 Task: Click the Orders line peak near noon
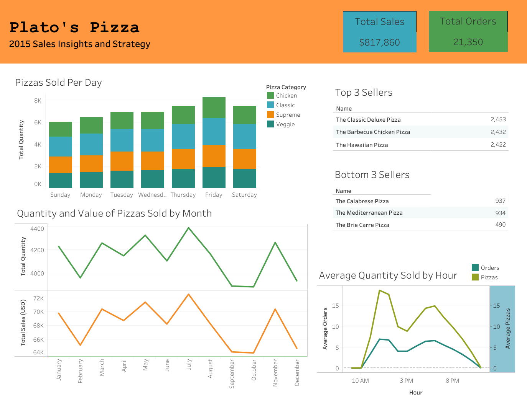pyautogui.click(x=380, y=339)
